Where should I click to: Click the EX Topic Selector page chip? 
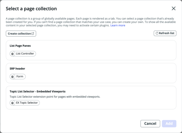(x=25, y=103)
